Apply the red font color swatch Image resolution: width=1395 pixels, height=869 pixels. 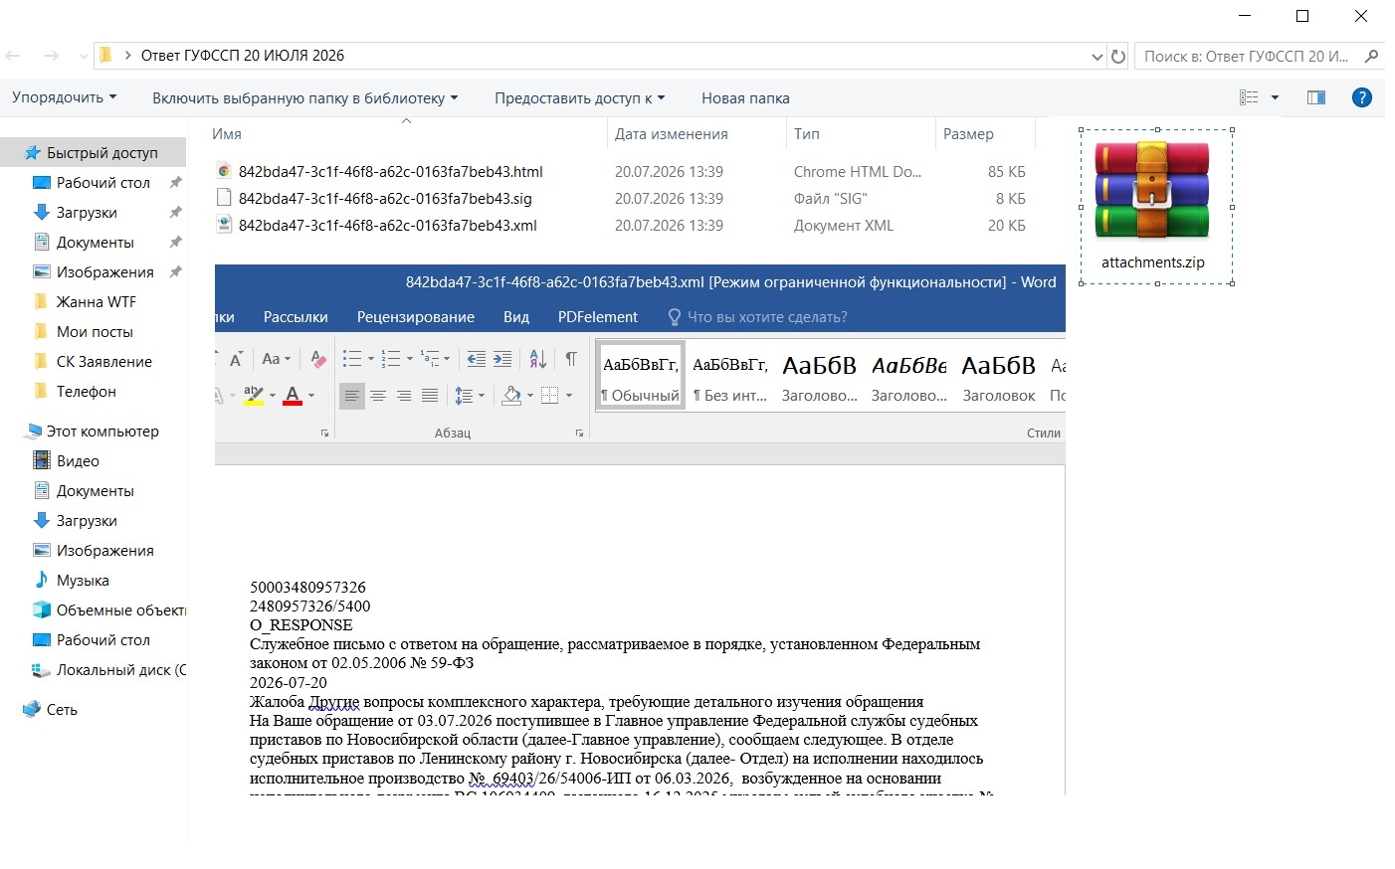[293, 396]
